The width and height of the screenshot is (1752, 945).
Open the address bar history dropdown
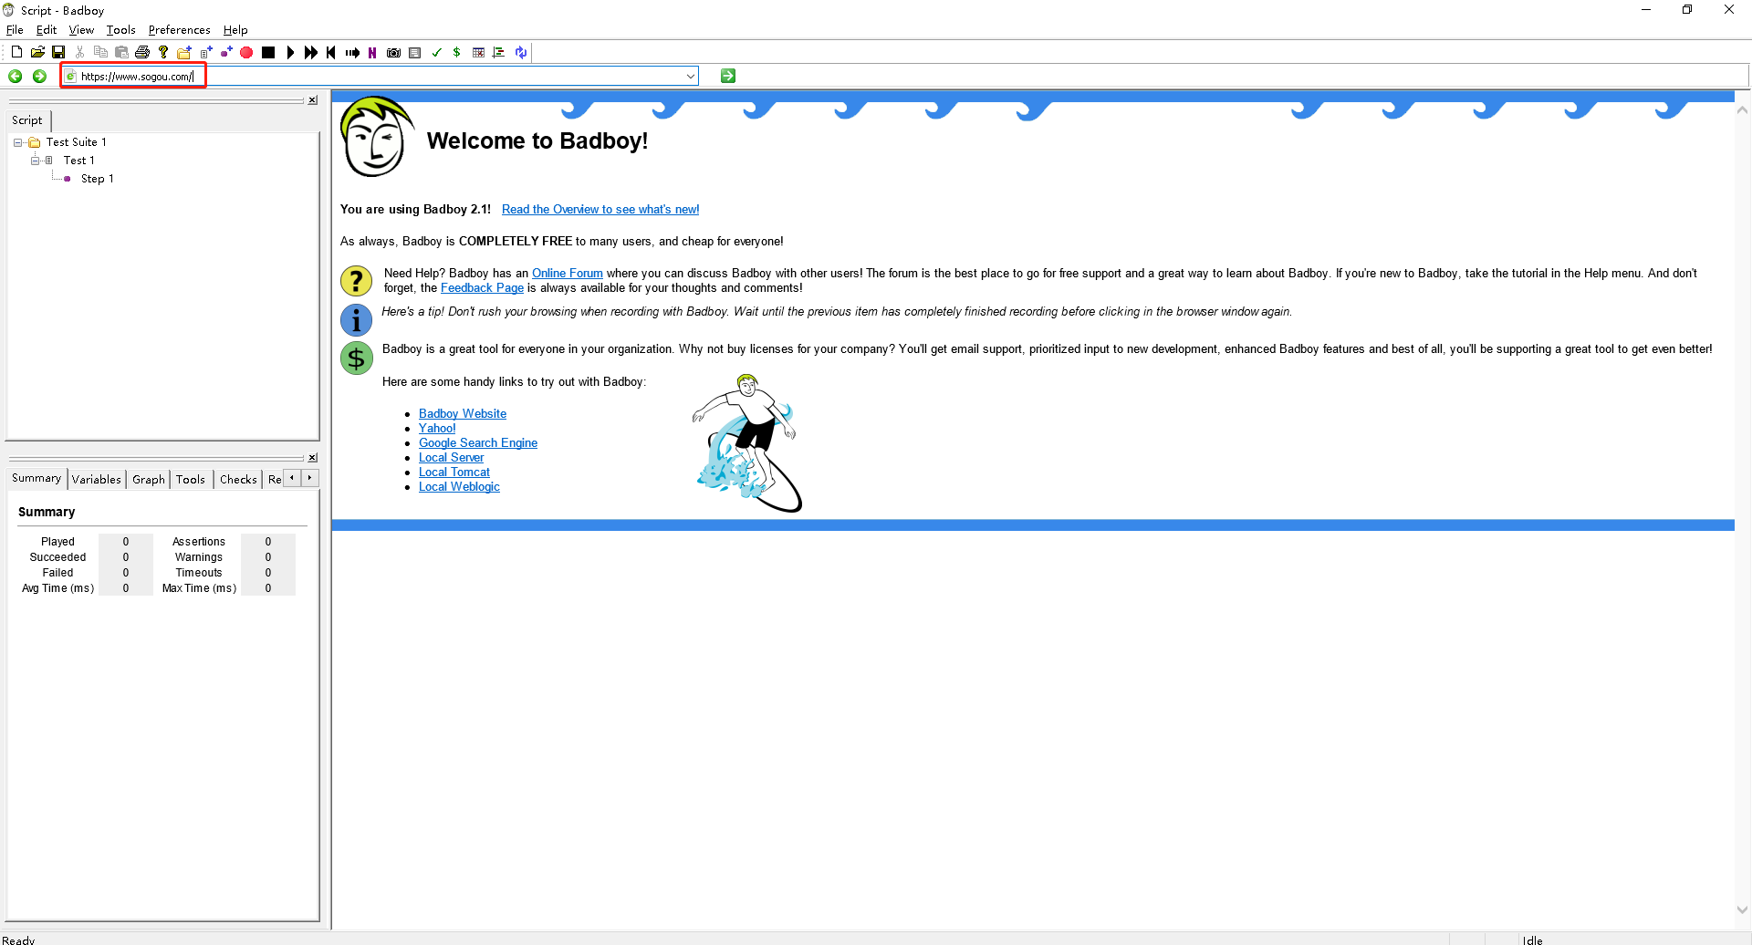[691, 76]
